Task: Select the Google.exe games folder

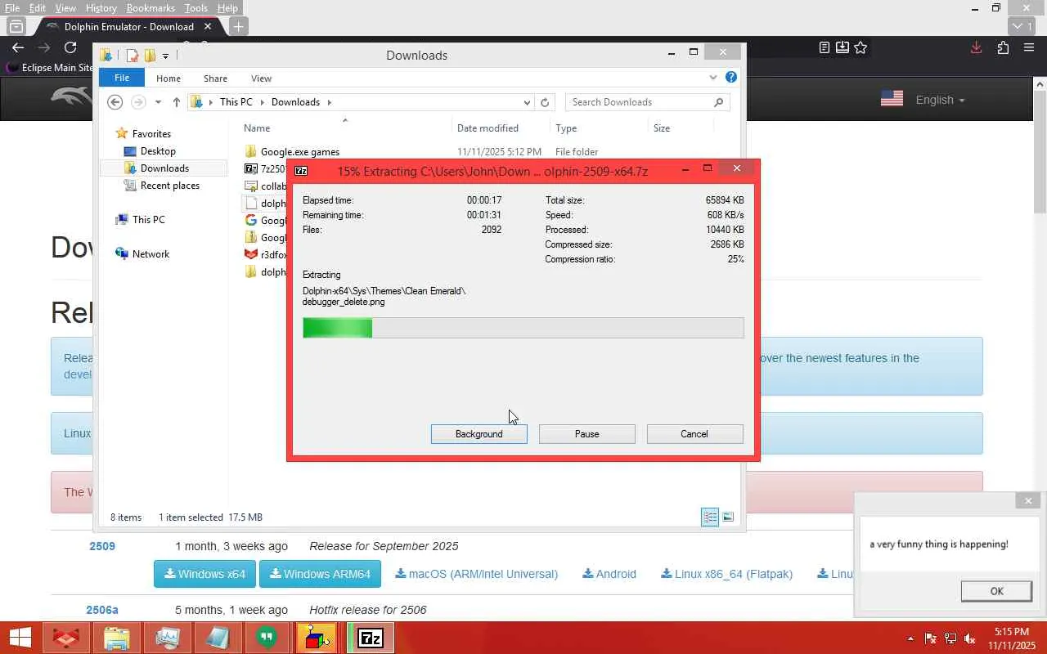Action: [299, 152]
